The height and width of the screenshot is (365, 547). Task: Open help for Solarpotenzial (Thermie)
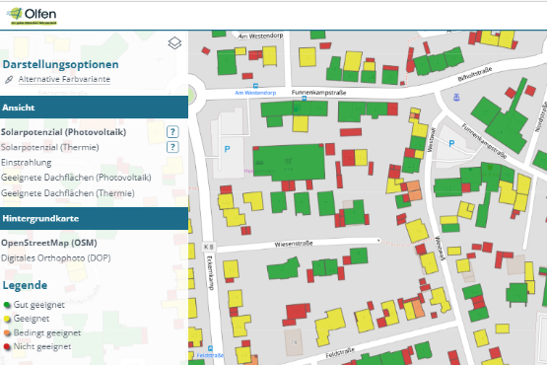point(172,147)
